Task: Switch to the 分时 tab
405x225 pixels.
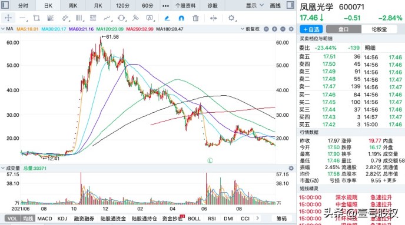Action: pos(23,5)
